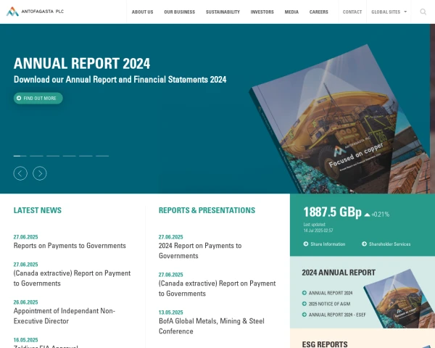Go to previous slide arrow

[x=20, y=173]
